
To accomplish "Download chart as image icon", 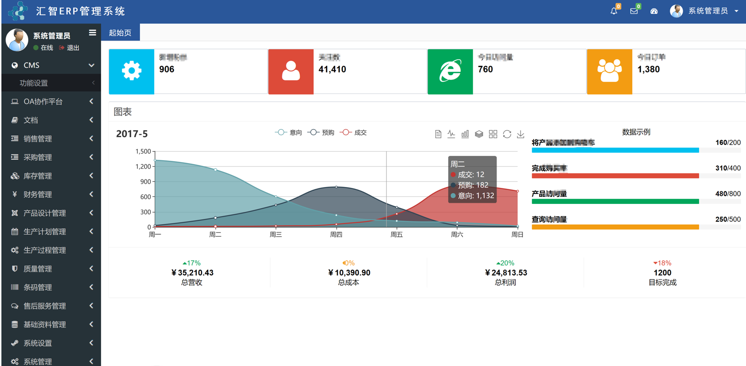I will (521, 134).
